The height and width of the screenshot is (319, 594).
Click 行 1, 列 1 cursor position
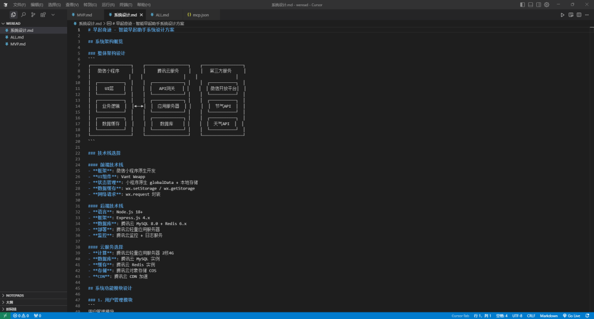[482, 316]
